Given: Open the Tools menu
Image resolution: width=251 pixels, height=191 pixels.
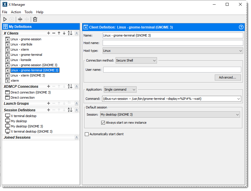Looking at the screenshot, I should point(28,12).
